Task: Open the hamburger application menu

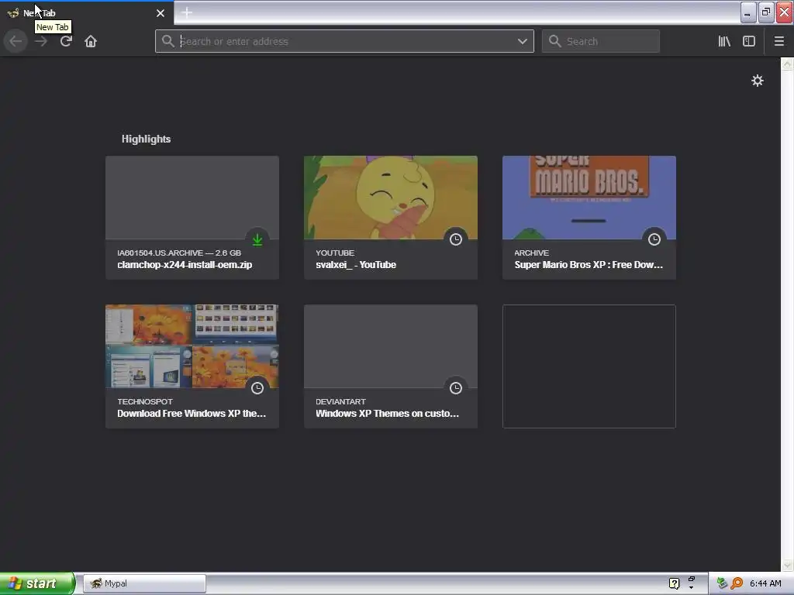Action: point(778,41)
